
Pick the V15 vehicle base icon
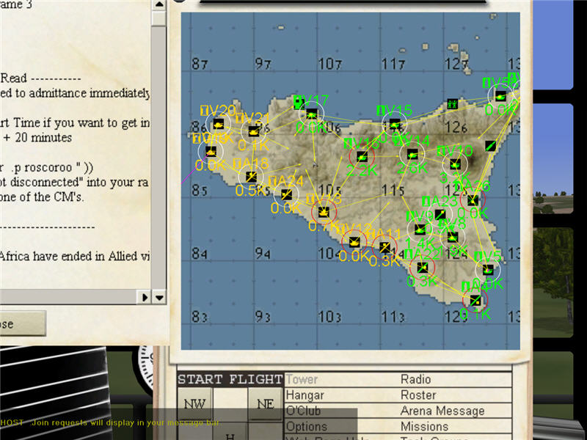tap(394, 124)
